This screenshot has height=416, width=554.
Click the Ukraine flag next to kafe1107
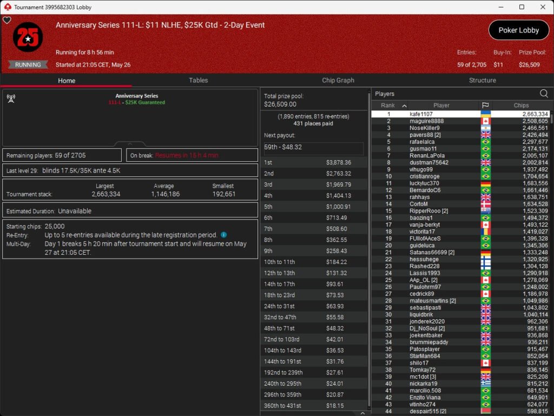(485, 114)
